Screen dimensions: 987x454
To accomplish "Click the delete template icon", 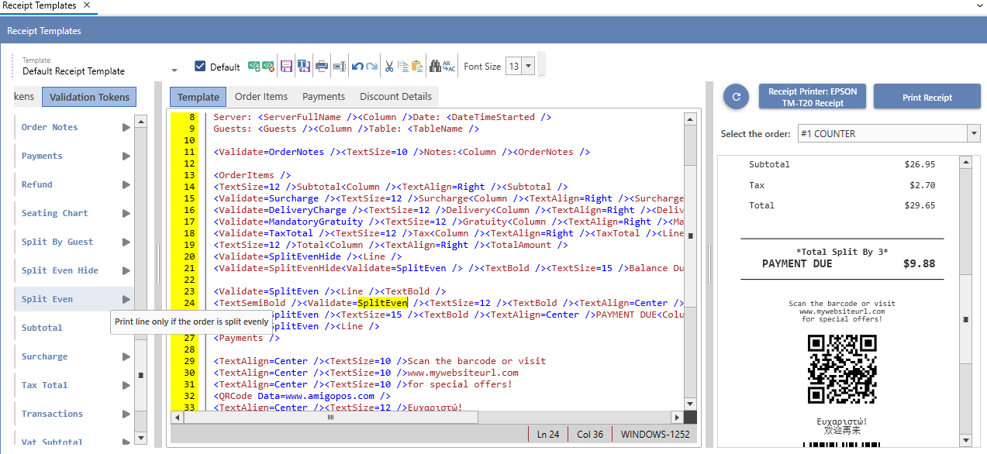I will pyautogui.click(x=268, y=67).
